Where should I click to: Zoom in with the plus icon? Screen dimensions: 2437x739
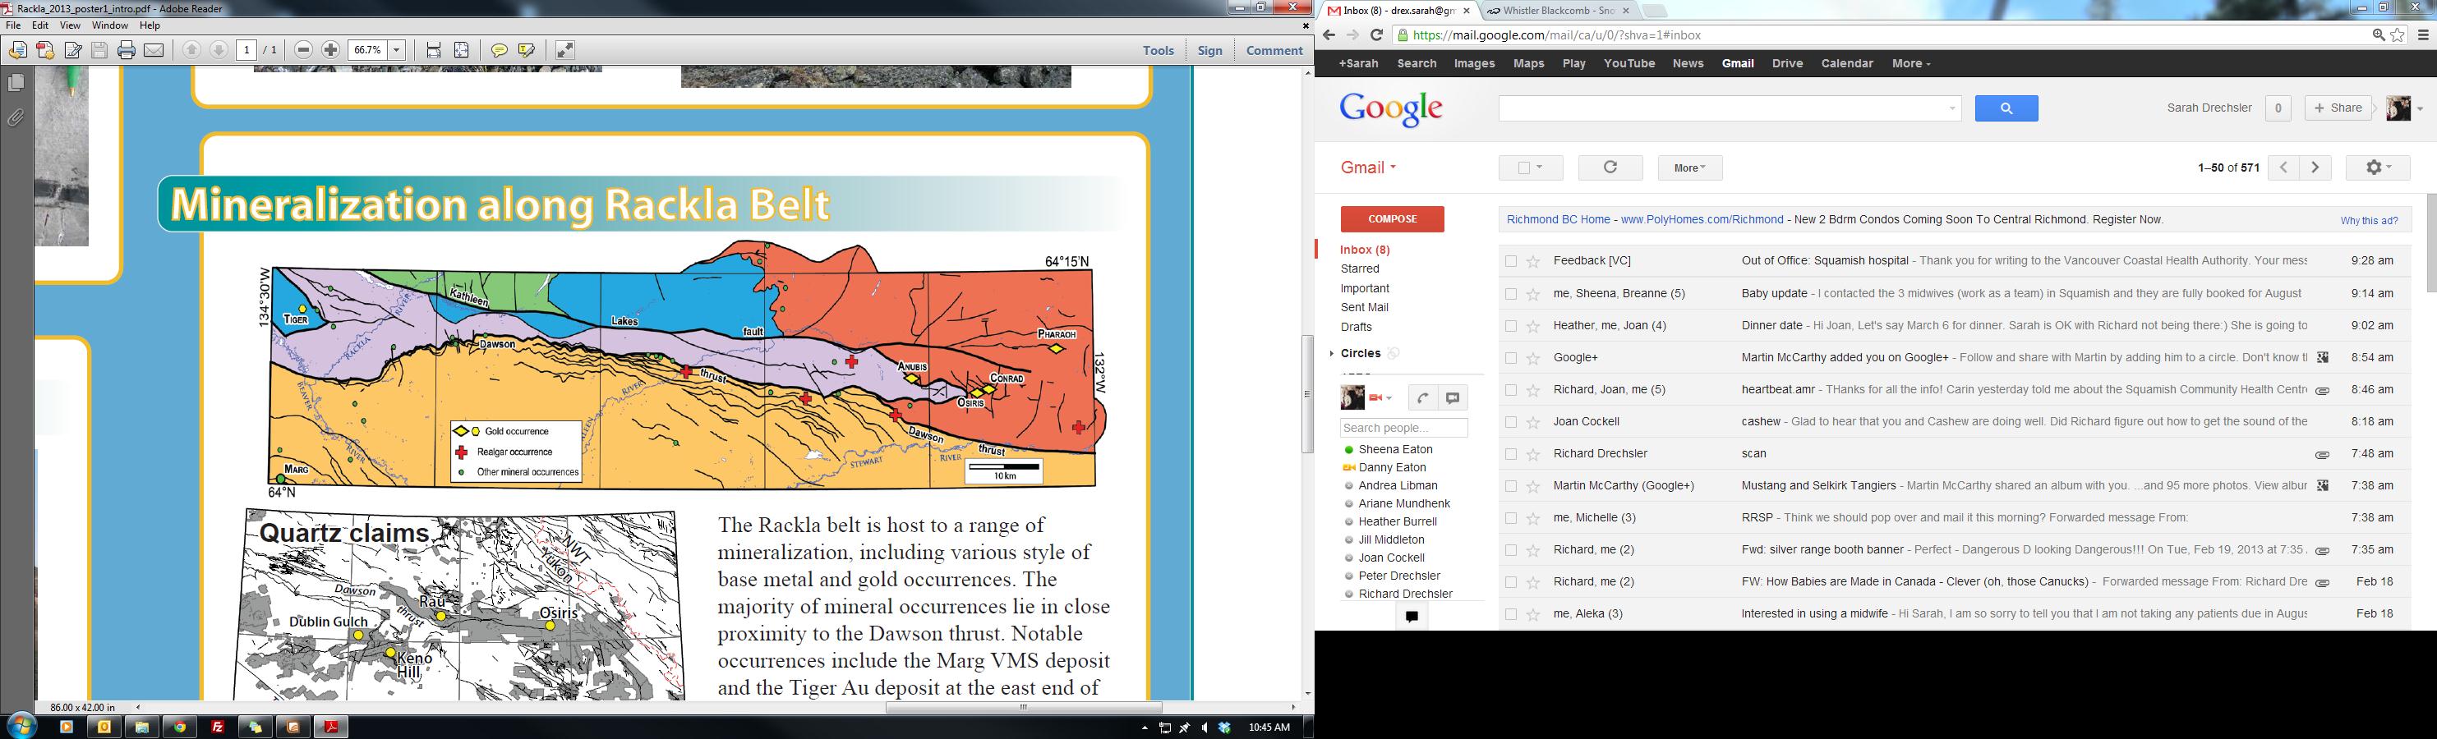(330, 50)
